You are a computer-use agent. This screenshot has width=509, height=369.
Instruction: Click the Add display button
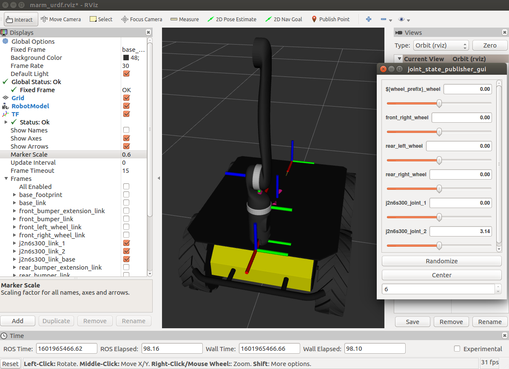17,321
